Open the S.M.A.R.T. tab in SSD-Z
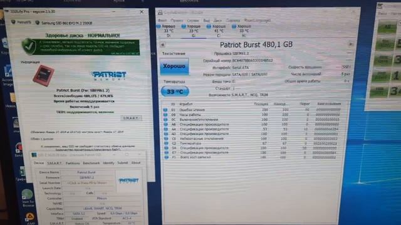Viewport: 401px width, 225px height. coord(55,163)
